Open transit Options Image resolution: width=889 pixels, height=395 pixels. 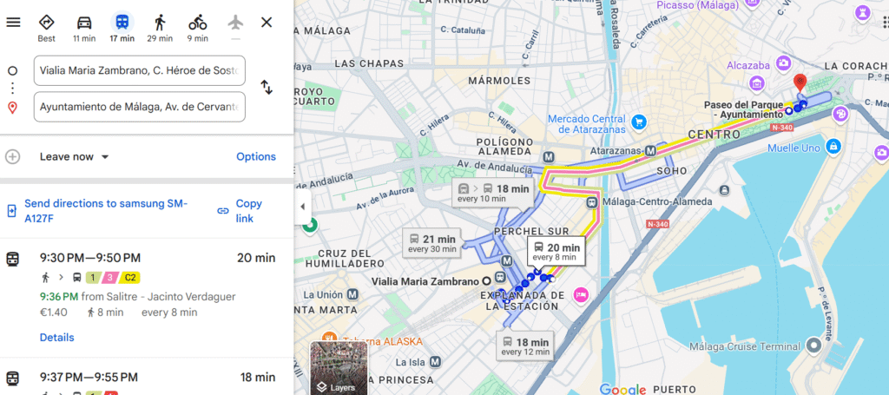256,156
